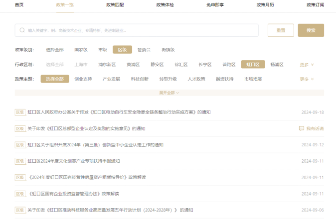Choose 上海市 district filter
Viewport: 336px width, 219px height.
[x=81, y=64]
